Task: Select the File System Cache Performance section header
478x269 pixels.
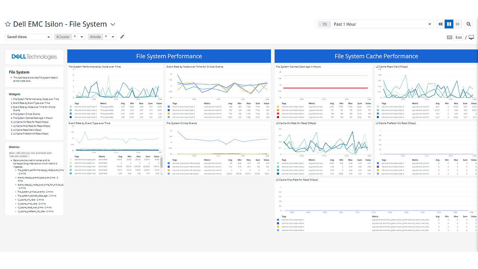Action: tap(376, 56)
